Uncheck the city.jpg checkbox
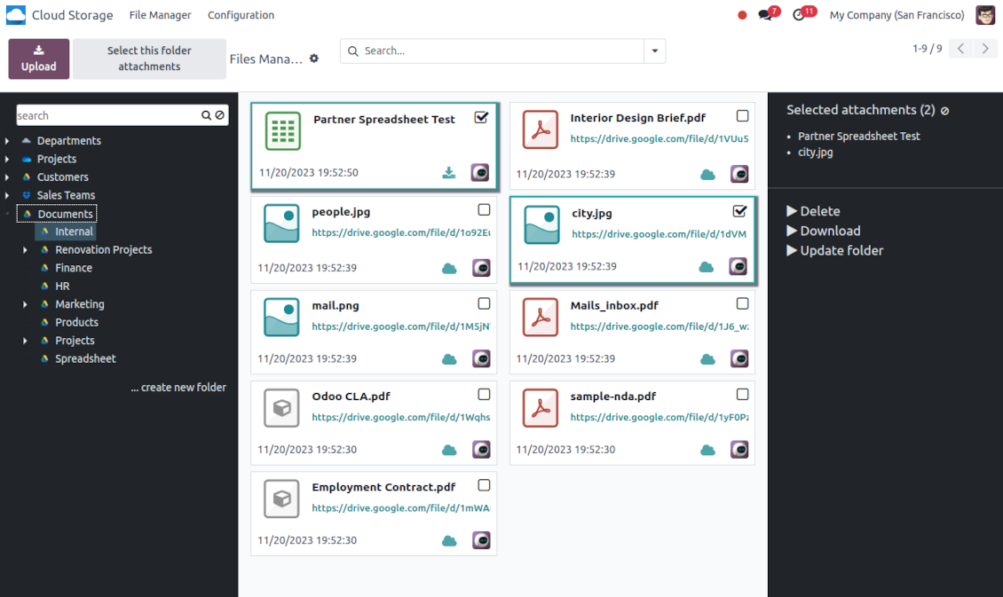The width and height of the screenshot is (1003, 597). click(739, 211)
